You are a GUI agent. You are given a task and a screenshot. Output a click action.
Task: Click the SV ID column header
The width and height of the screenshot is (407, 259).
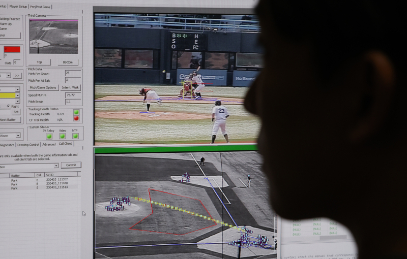(x=62, y=175)
